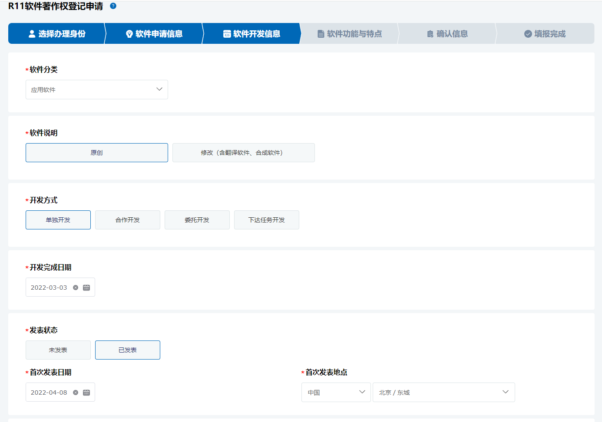
Task: Jump to 确认信息 step
Action: (447, 34)
